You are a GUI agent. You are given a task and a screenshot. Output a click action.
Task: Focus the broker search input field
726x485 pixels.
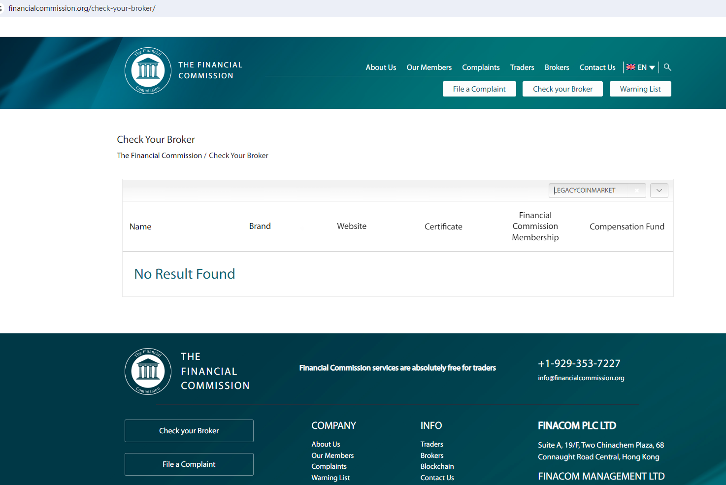coord(591,191)
